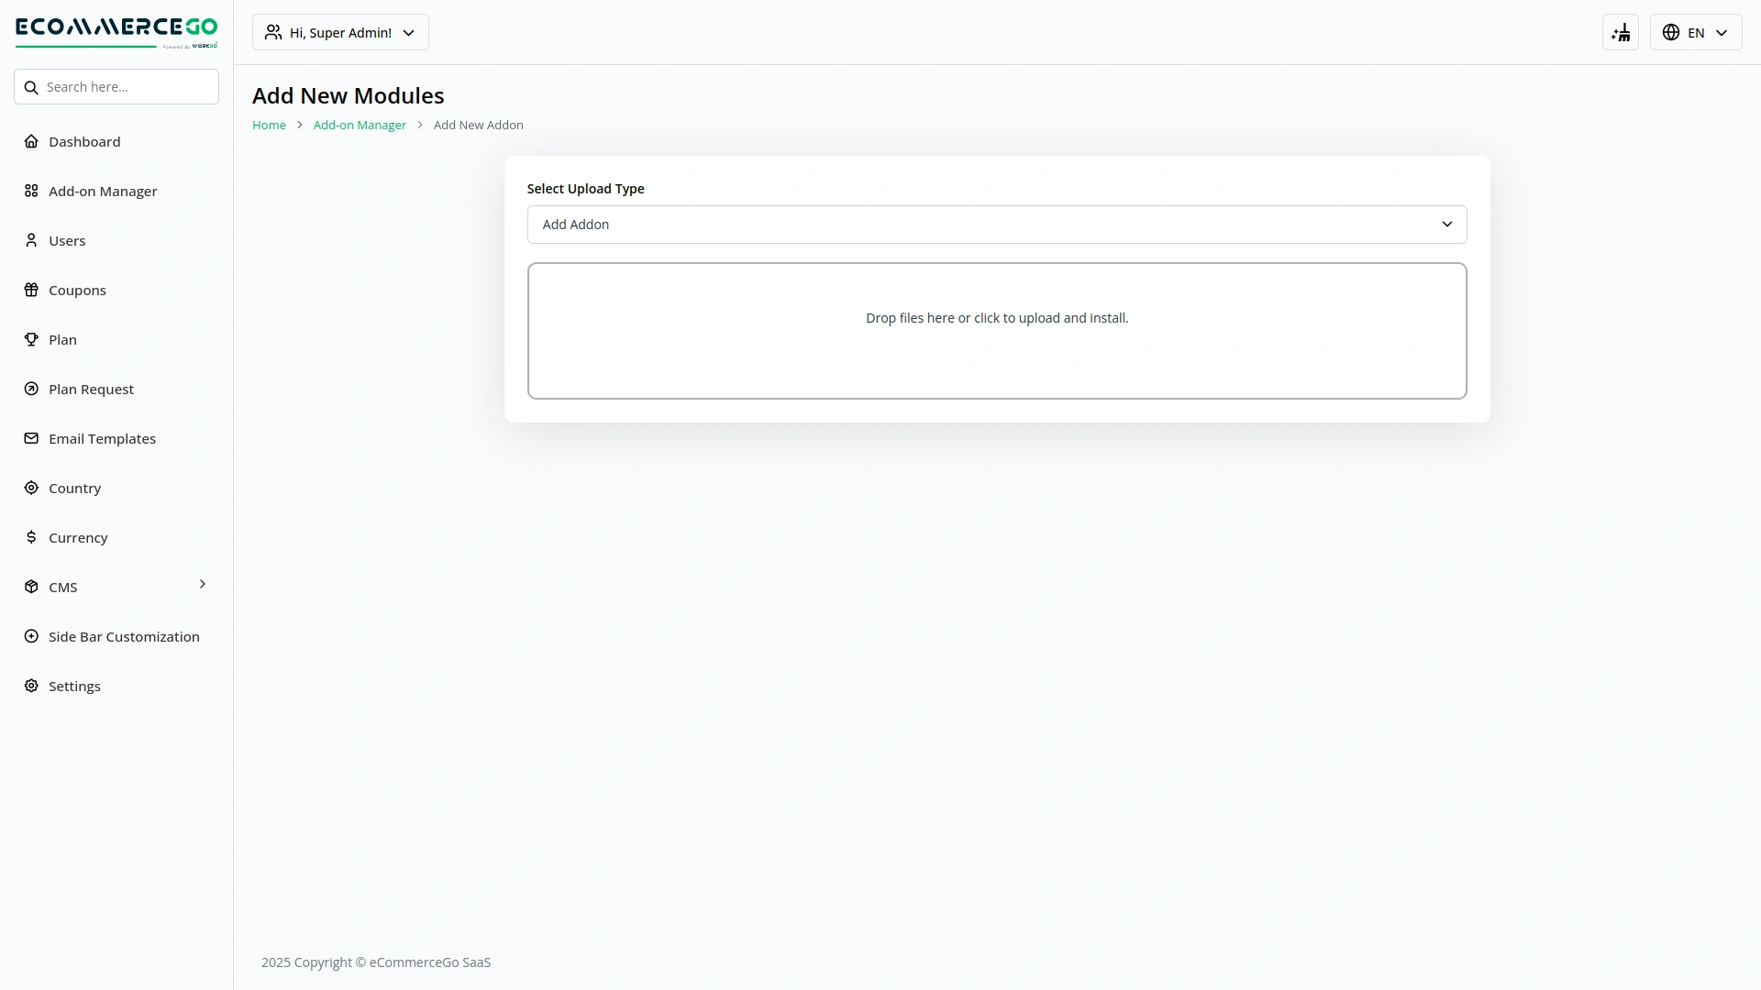Click the Add-on Manager grid icon
This screenshot has height=990, width=1761.
point(31,191)
